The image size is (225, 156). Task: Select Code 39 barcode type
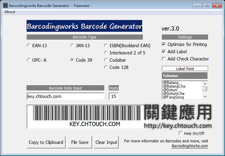click(x=72, y=60)
